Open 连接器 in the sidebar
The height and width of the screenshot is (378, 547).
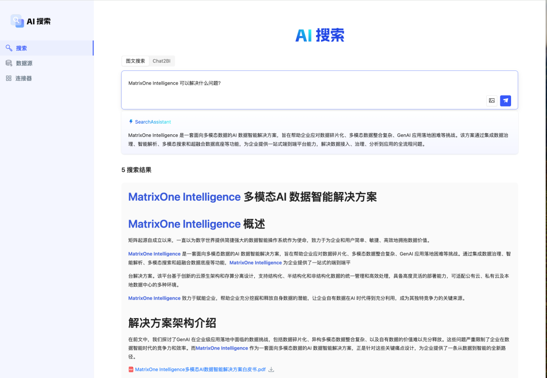(47, 78)
